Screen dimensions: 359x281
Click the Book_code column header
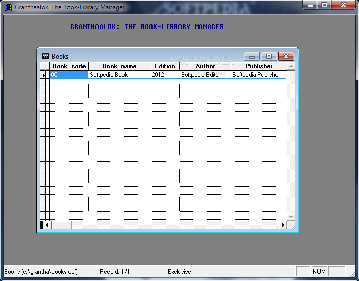tap(69, 66)
